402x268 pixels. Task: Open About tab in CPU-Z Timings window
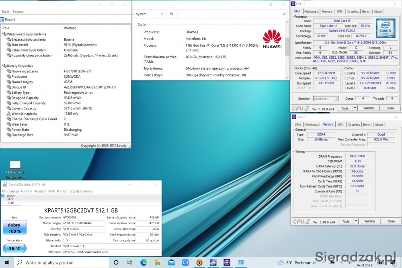pyautogui.click(x=379, y=124)
